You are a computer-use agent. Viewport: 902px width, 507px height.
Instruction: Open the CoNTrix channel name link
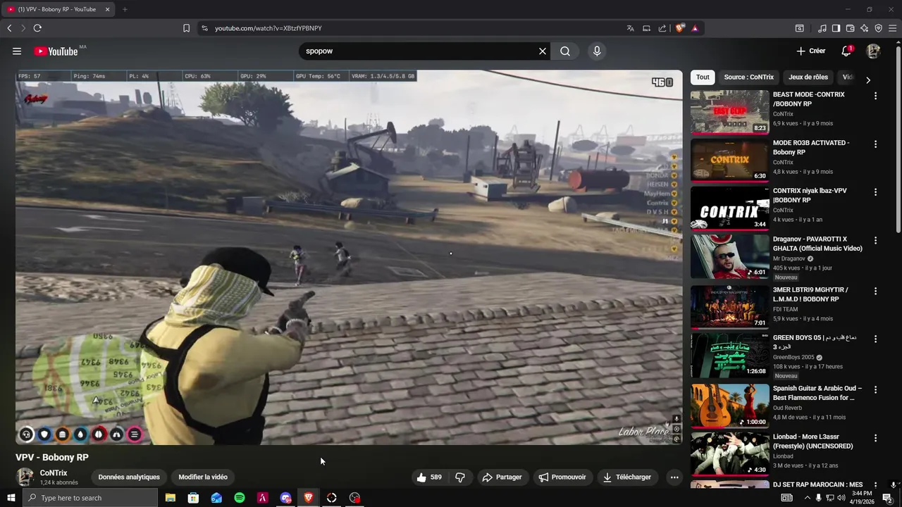coord(54,473)
